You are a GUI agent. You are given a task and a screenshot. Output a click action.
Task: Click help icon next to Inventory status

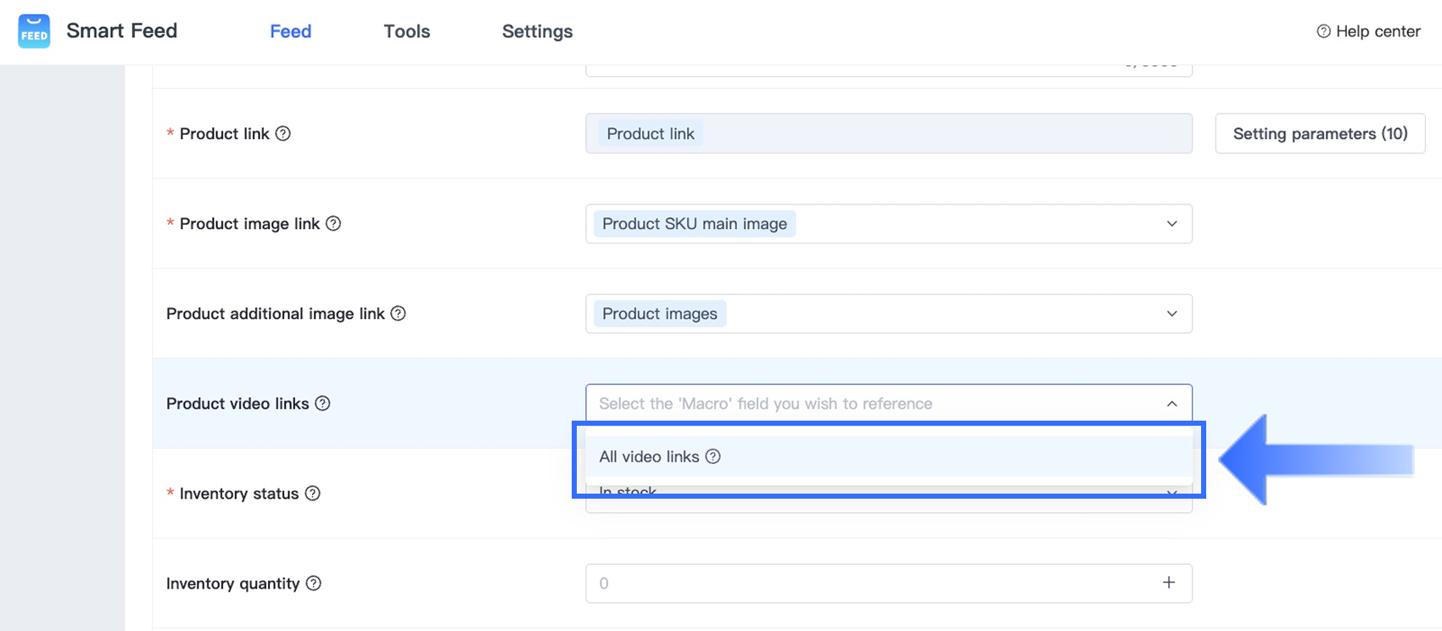click(312, 493)
